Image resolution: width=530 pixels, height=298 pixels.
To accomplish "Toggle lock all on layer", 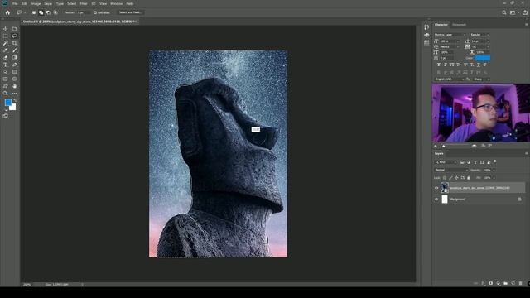I will pos(469,178).
